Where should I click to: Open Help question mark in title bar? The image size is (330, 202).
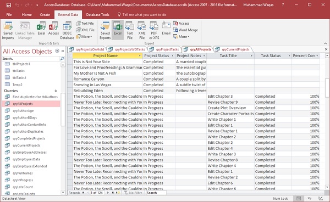[x=283, y=4]
